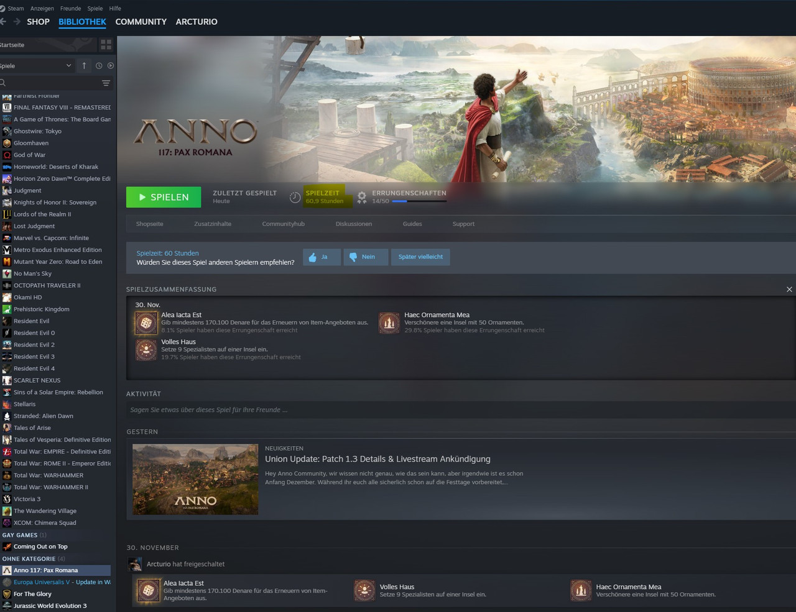Screen dimensions: 796x612
Task: Click the recent activity clock icon
Action: tap(99, 65)
